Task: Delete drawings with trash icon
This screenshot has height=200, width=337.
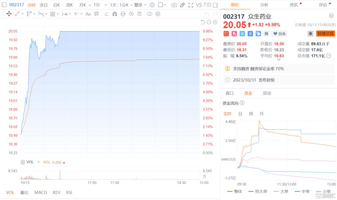Action: [x=139, y=14]
